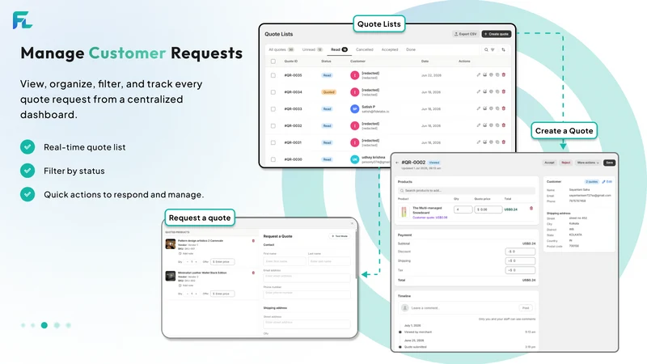The height and width of the screenshot is (364, 647).
Task: Open filter icon in Quote Lists toolbar
Action: pyautogui.click(x=493, y=49)
